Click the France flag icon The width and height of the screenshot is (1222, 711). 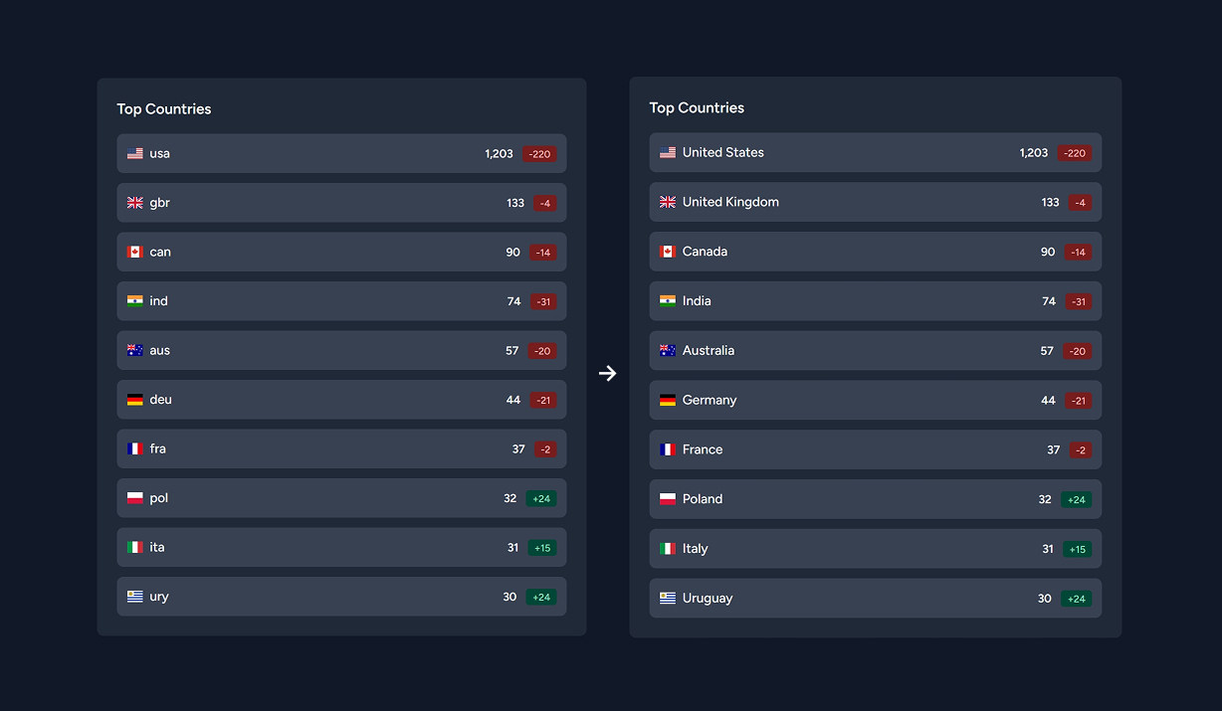pos(667,449)
